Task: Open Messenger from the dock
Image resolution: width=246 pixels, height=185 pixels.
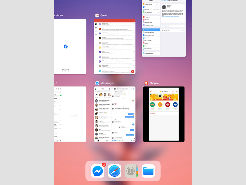Action: pos(97,171)
